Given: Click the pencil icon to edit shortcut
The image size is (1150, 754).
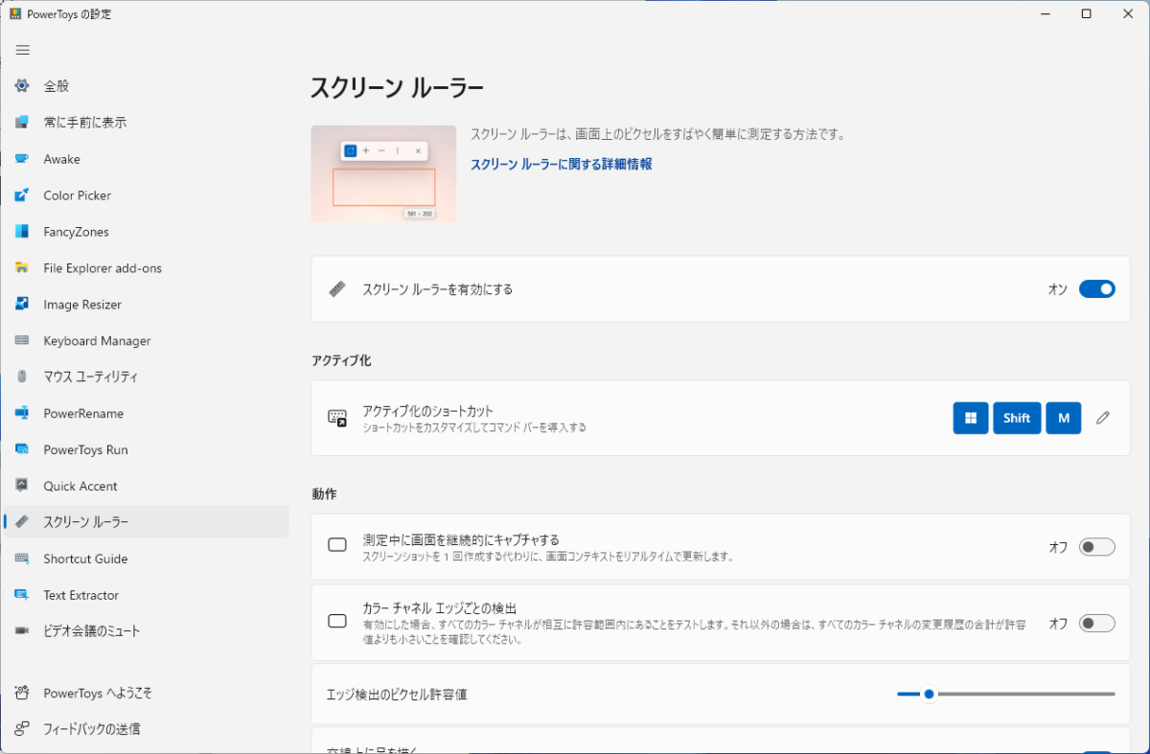Looking at the screenshot, I should 1103,418.
